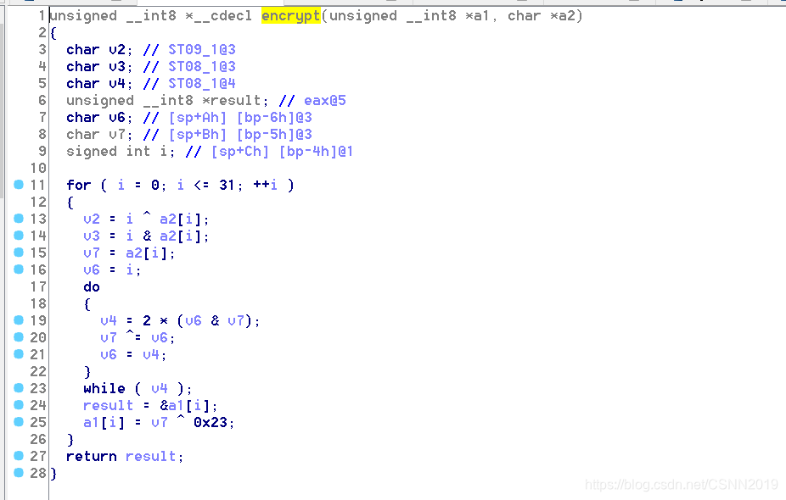Click a2[i] on line 14

click(181, 236)
